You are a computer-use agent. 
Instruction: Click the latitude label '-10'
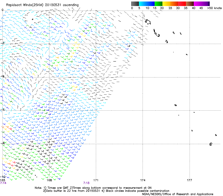[x=3, y=177]
